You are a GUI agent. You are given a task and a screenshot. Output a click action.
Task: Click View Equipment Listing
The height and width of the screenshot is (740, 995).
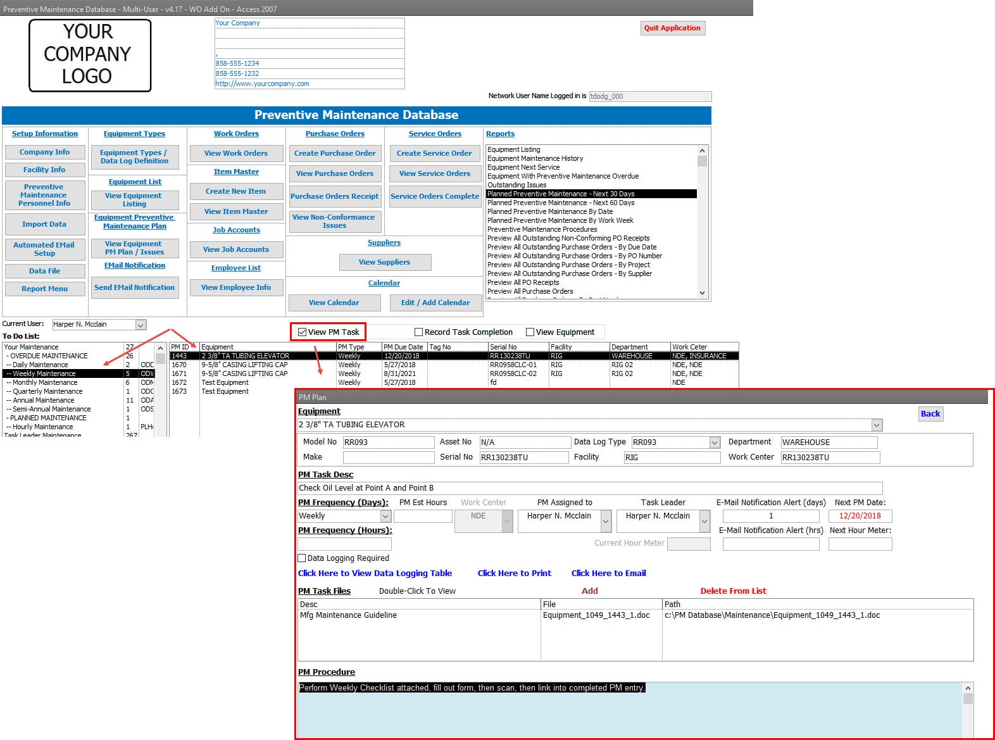point(134,199)
